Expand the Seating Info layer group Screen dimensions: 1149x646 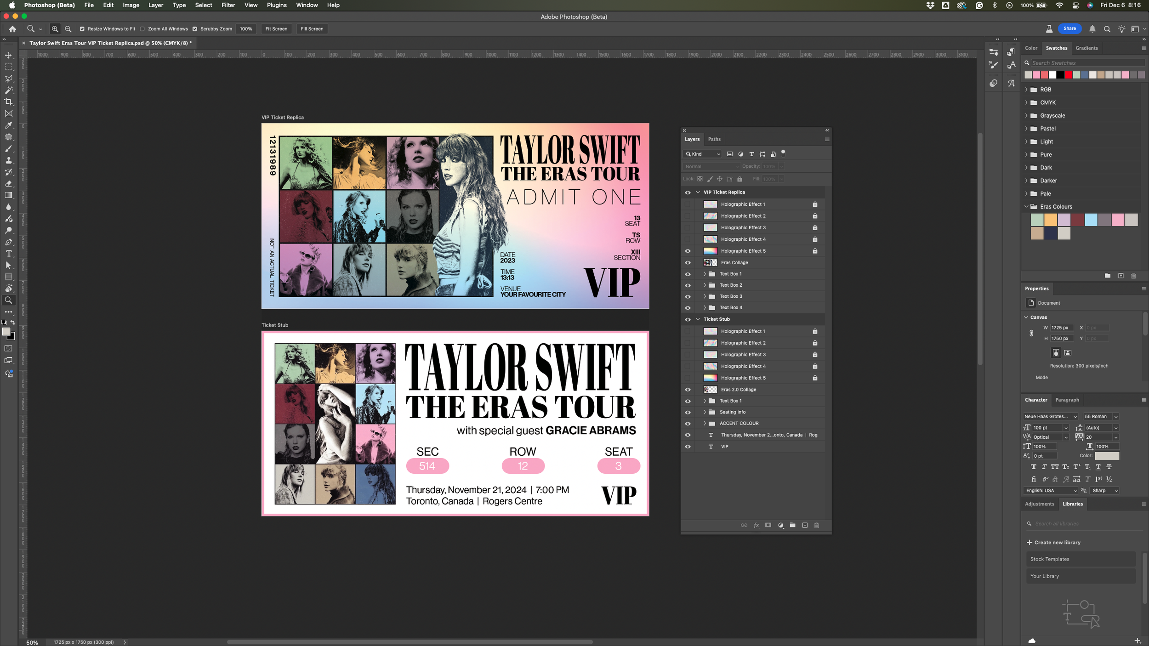click(705, 412)
